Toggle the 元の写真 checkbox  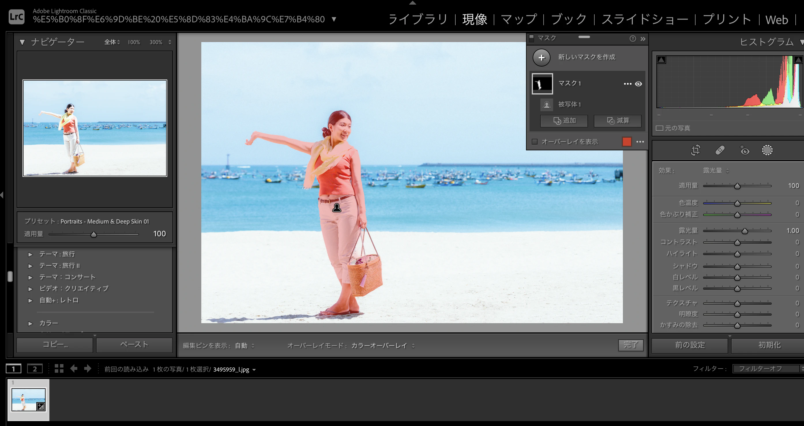pyautogui.click(x=659, y=128)
